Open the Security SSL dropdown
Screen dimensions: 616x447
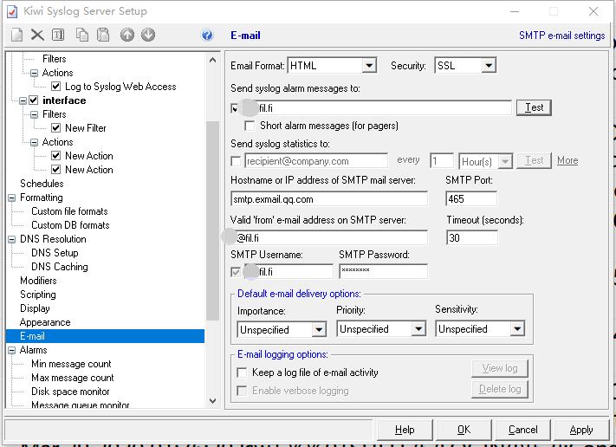tap(489, 66)
